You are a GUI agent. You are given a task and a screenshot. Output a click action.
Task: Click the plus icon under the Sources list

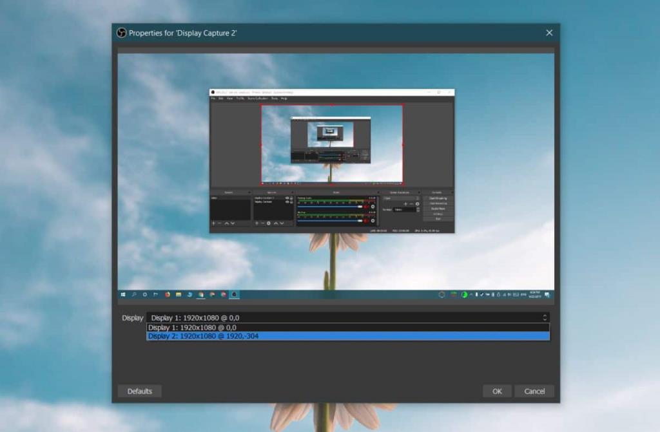[256, 223]
